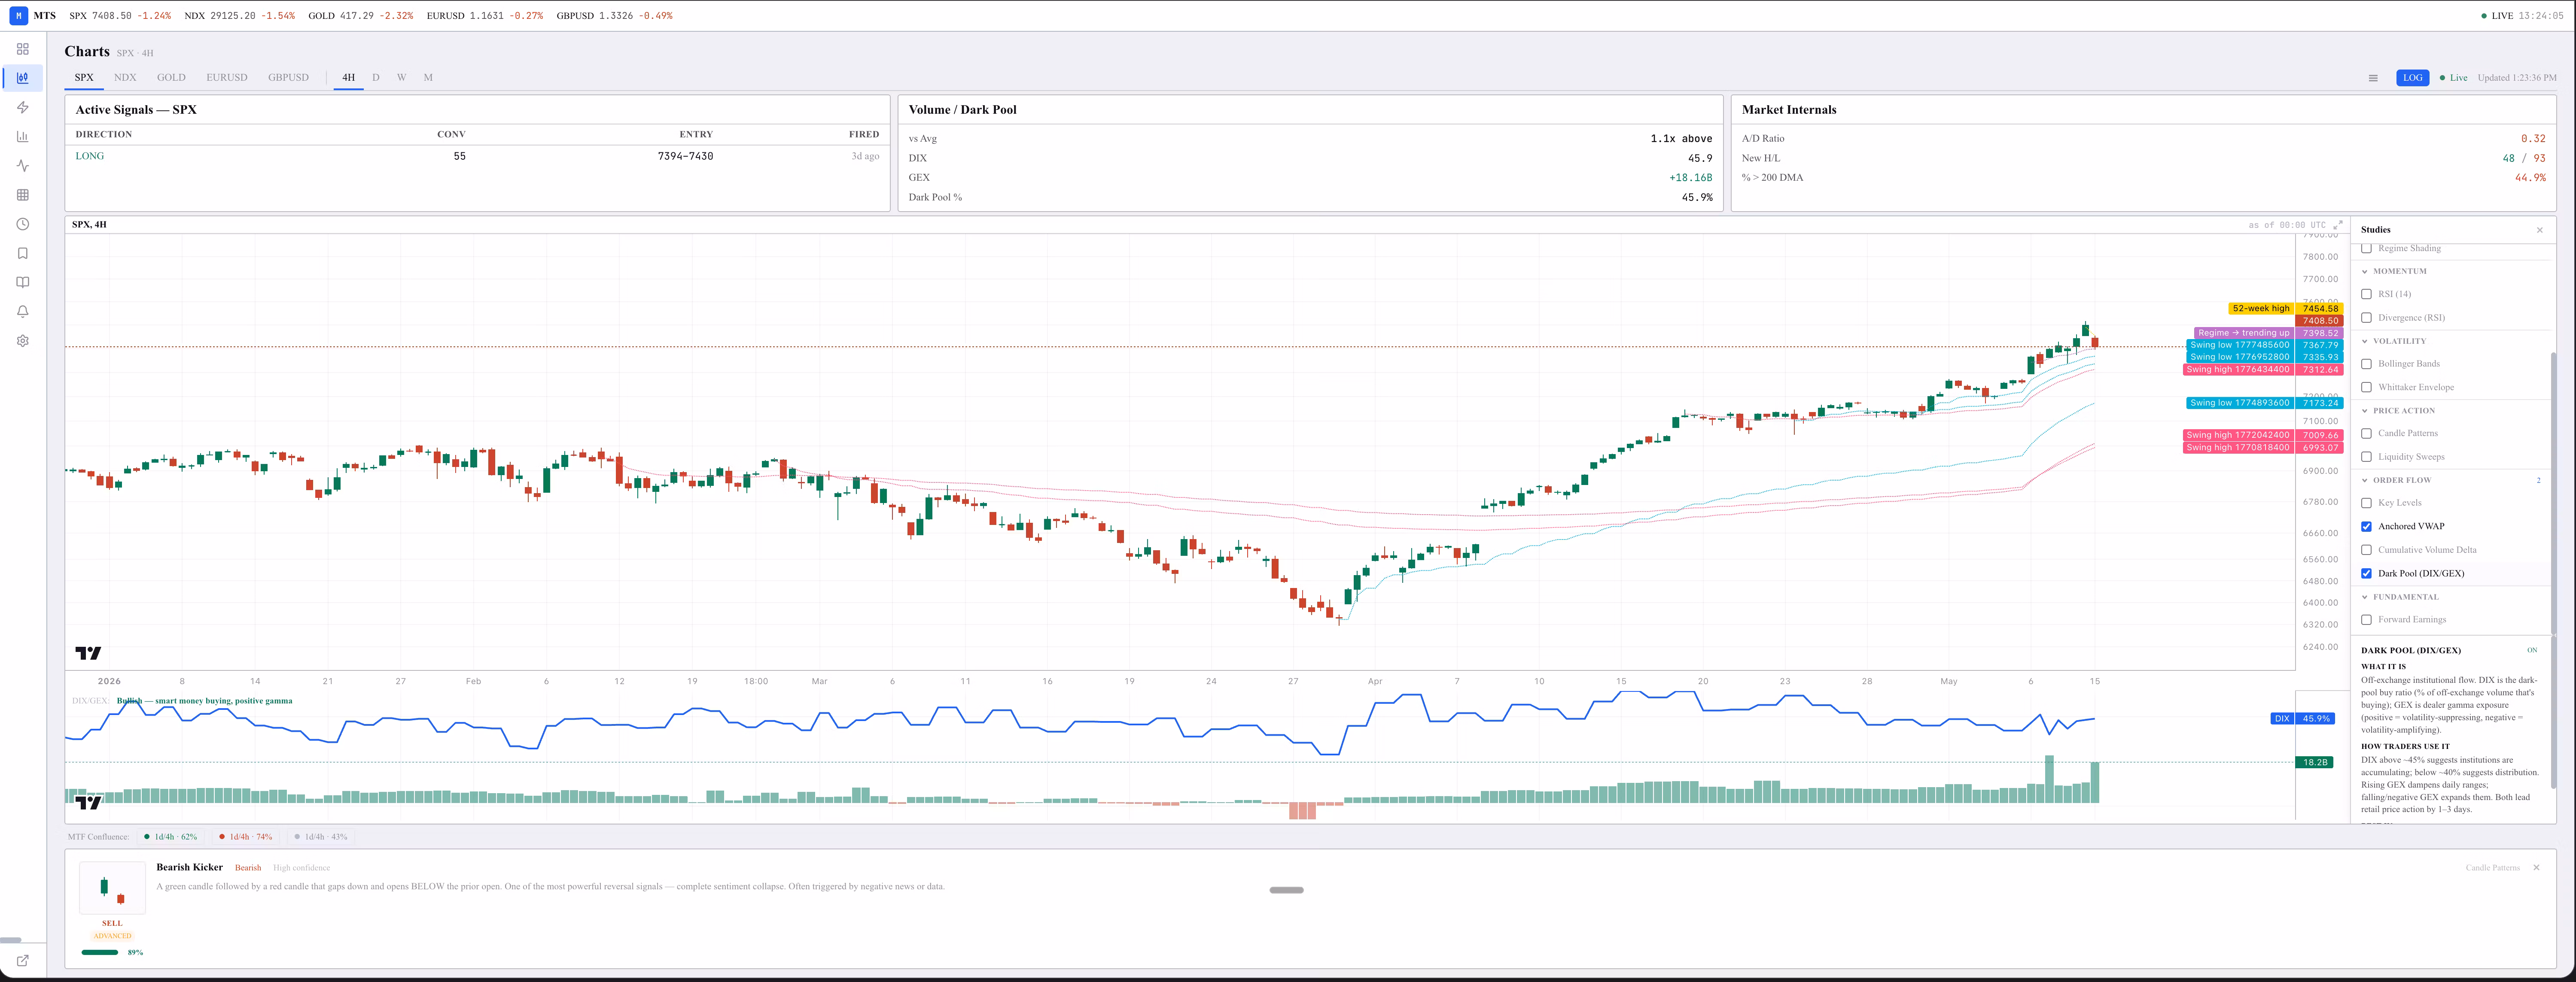Click the GOLD 417.29 ticker in top bar

(361, 16)
